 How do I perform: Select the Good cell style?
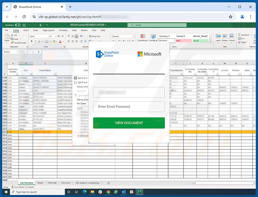pyautogui.click(x=201, y=41)
